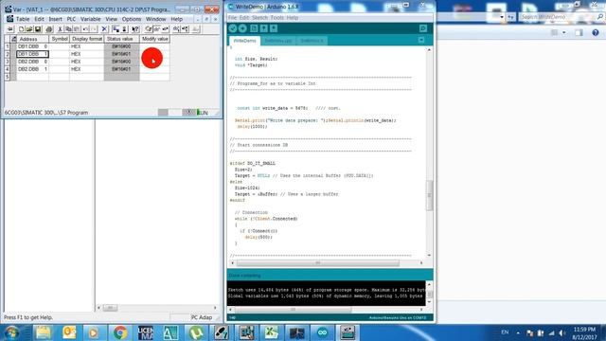
Task: Open the Arduino icon in the taskbar
Action: [322, 332]
